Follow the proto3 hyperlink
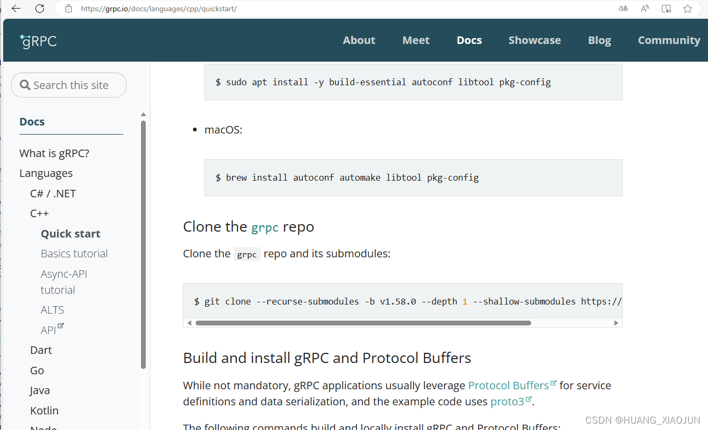This screenshot has height=430, width=708. tap(507, 401)
